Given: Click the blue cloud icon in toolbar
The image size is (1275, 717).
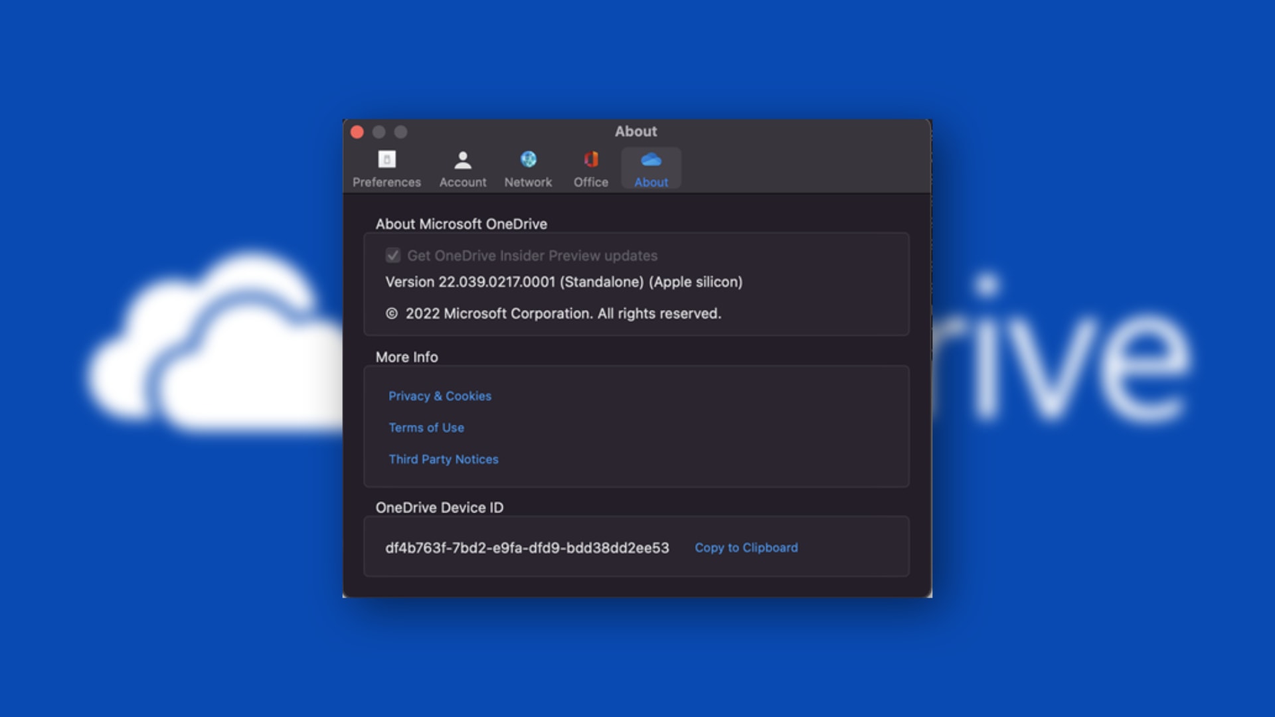Looking at the screenshot, I should pos(650,159).
